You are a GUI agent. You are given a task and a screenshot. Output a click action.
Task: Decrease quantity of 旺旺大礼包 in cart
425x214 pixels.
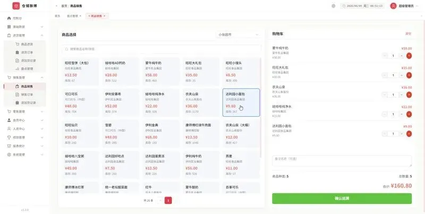click(x=385, y=75)
